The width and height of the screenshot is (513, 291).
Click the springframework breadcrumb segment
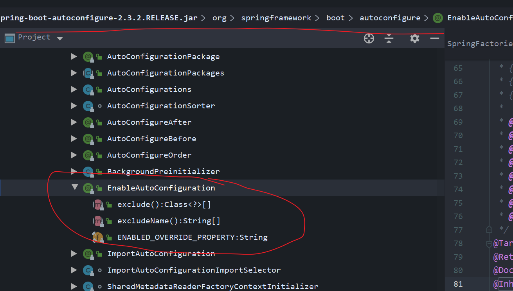276,18
